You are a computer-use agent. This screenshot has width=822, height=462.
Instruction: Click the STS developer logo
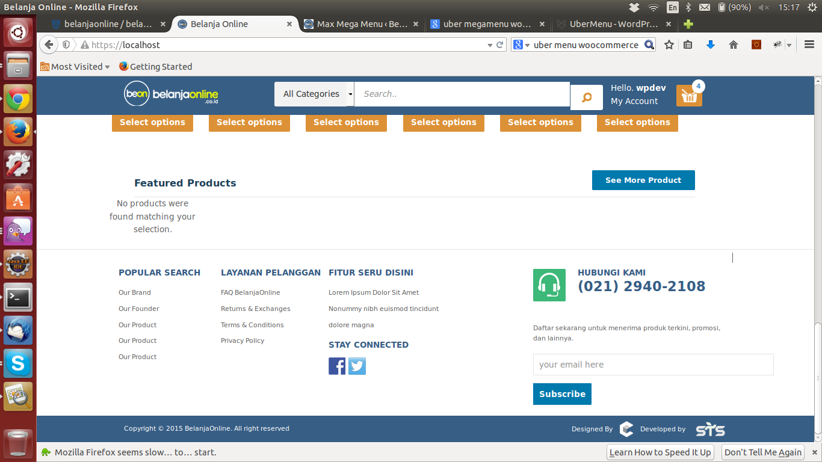tap(710, 430)
